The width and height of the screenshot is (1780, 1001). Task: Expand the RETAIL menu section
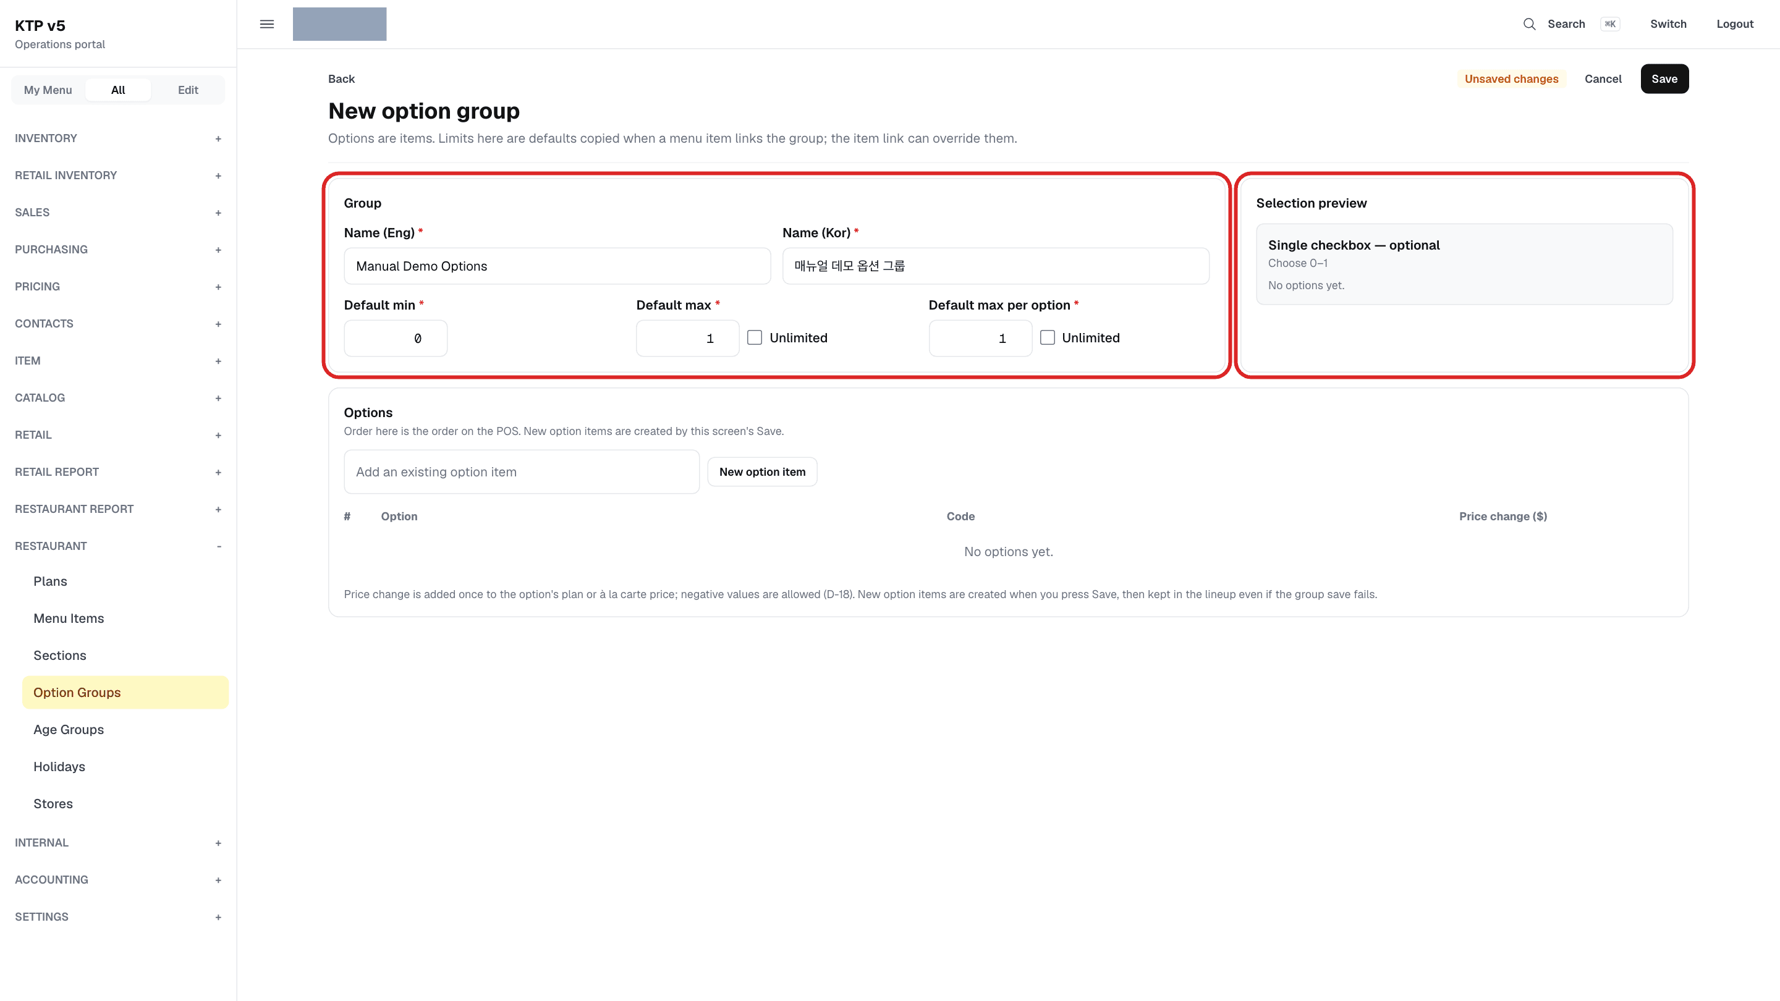(118, 434)
